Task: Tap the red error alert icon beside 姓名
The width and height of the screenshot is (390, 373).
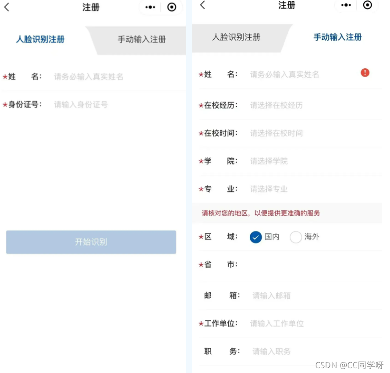Action: (365, 73)
